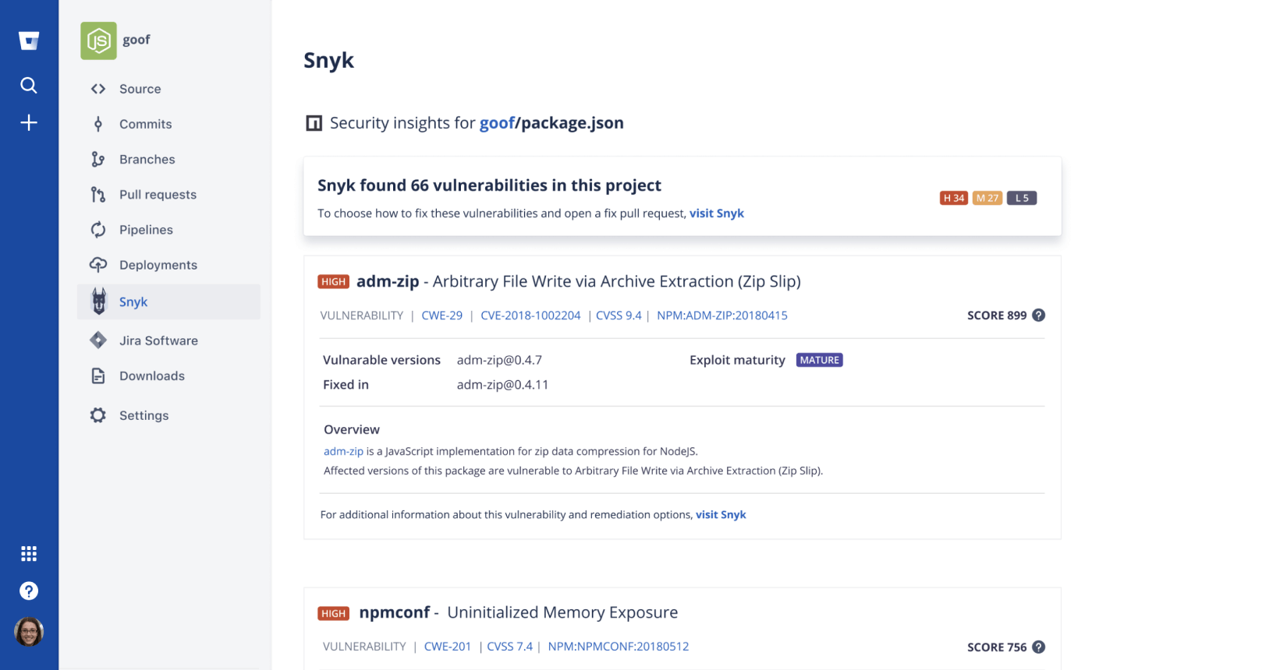Click the help question mark in sidebar
Image resolution: width=1262 pixels, height=670 pixels.
tap(29, 591)
